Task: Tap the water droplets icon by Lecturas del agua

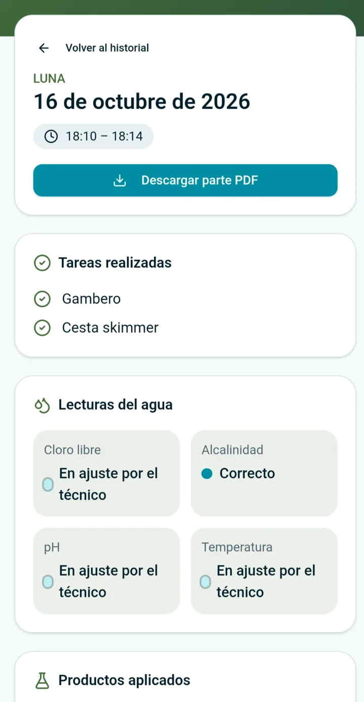Action: tap(42, 405)
